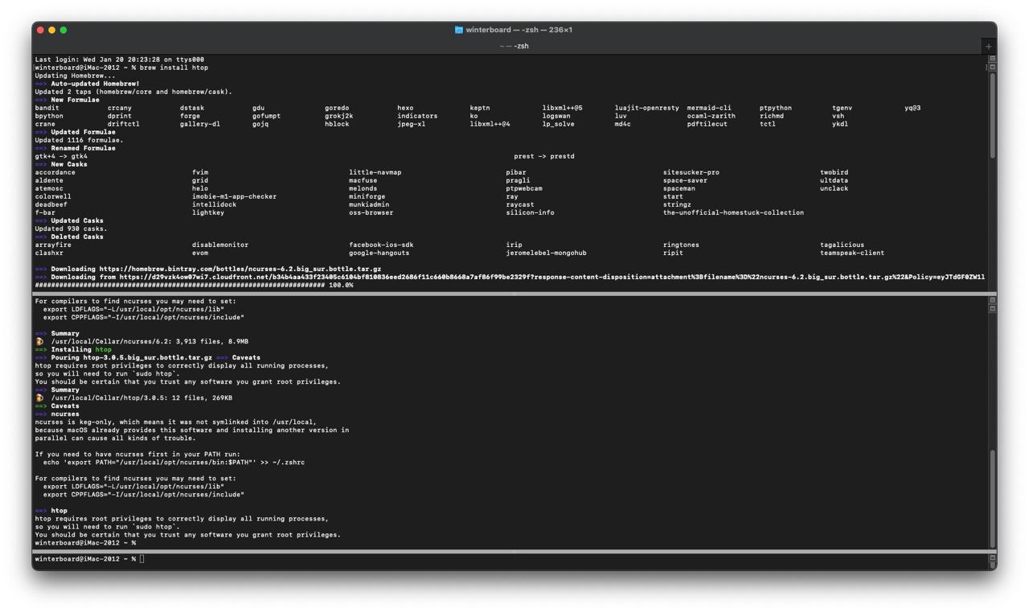Click the 'New Casks' heading
This screenshot has height=613, width=1029.
(x=69, y=164)
